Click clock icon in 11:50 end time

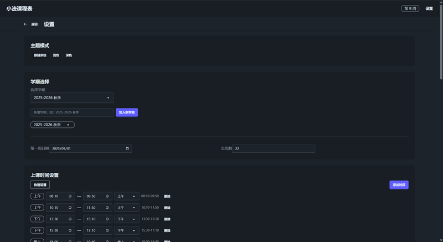click(x=107, y=208)
